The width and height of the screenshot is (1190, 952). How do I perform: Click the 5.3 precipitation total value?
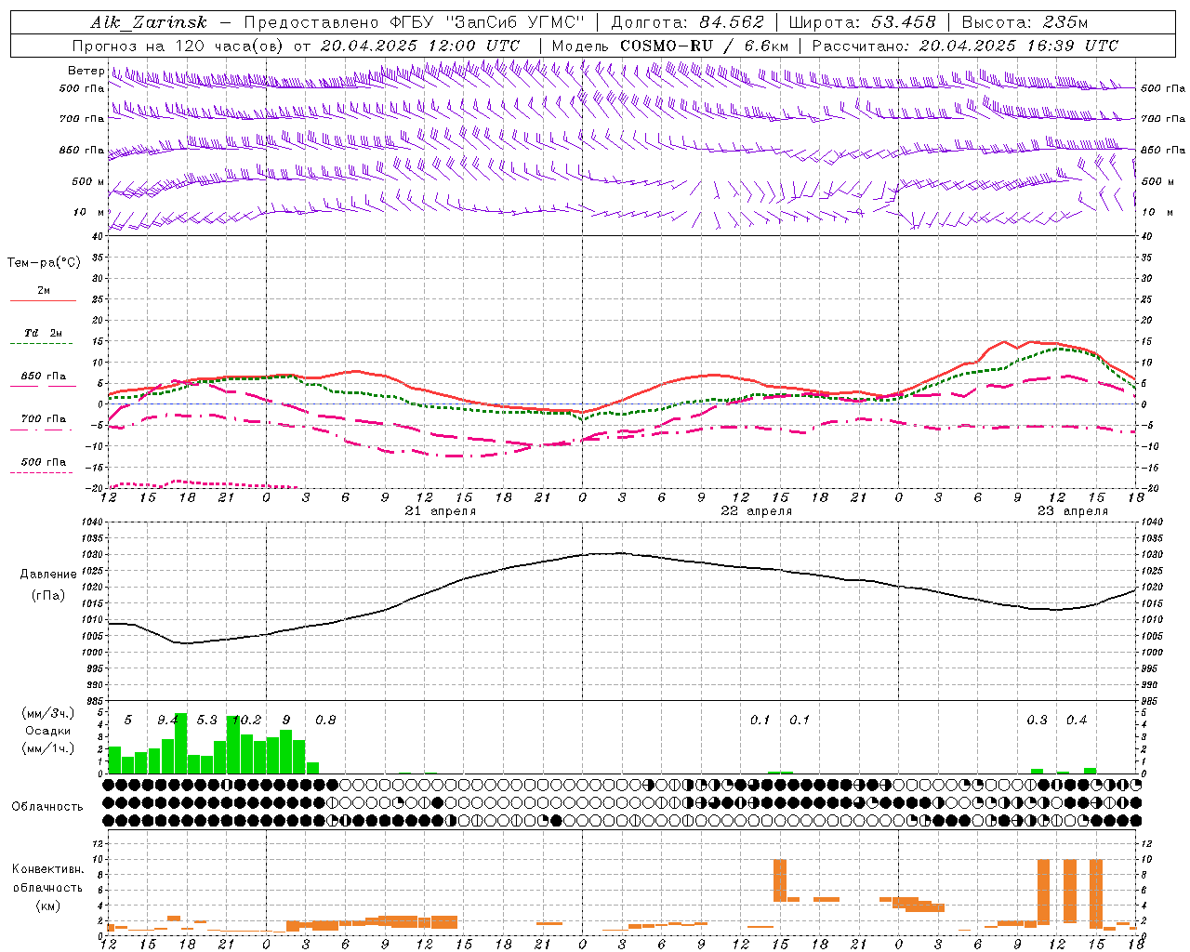click(x=206, y=720)
